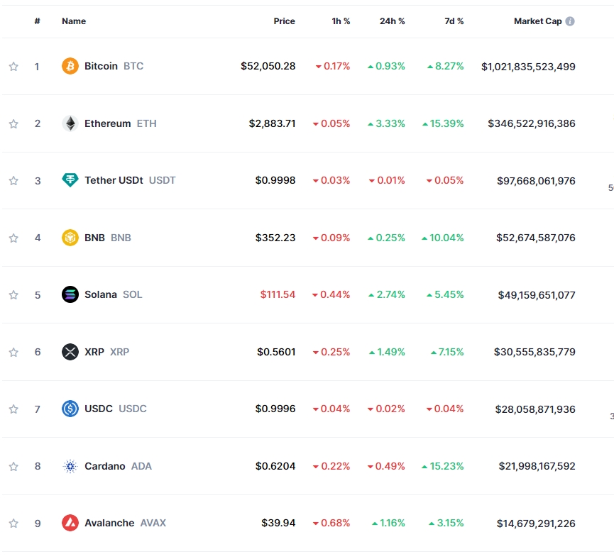Sort coins by 24h % change

pos(392,21)
